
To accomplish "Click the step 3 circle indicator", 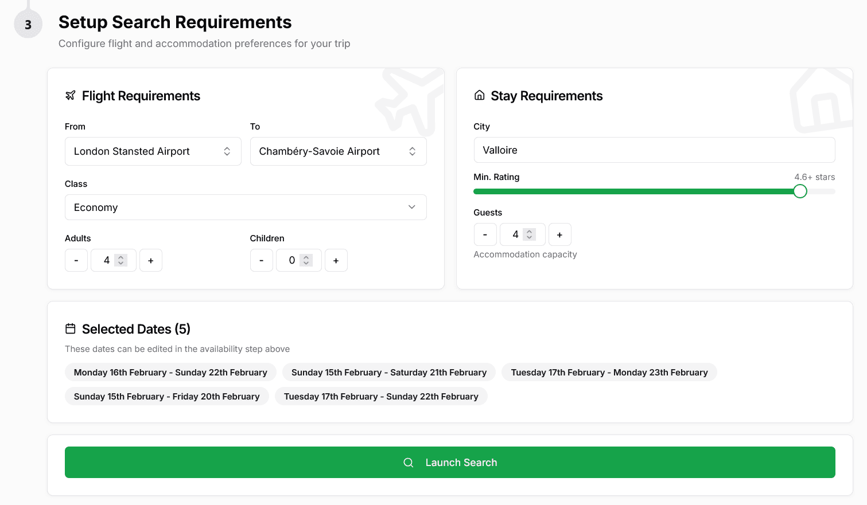I will coord(28,25).
